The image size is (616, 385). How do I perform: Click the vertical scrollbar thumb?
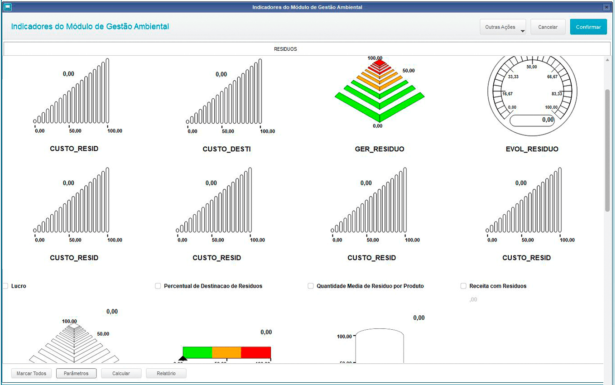pyautogui.click(x=607, y=149)
